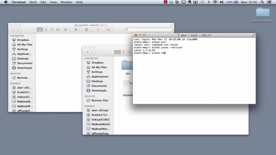Image resolution: width=276 pixels, height=155 pixels.
Task: Open the gear Action menu in apache-maven-3.2.1 window
Action: [77, 30]
